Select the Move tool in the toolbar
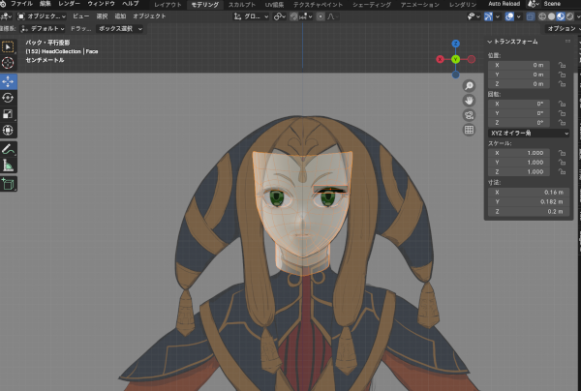Screen dimensions: 581x391 point(8,80)
